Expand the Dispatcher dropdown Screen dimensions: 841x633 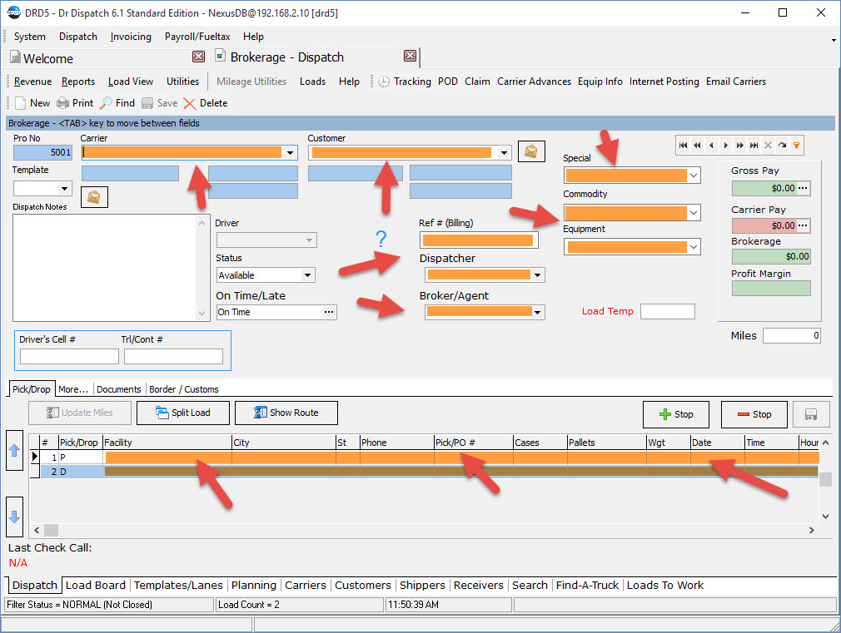click(x=537, y=275)
